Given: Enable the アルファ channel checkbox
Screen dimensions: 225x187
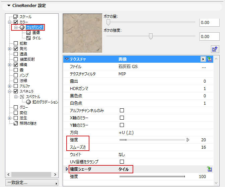Looking at the screenshot, I should coord(16,86).
